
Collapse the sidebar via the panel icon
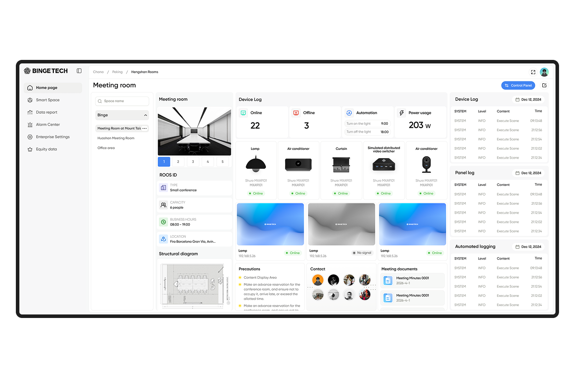79,70
